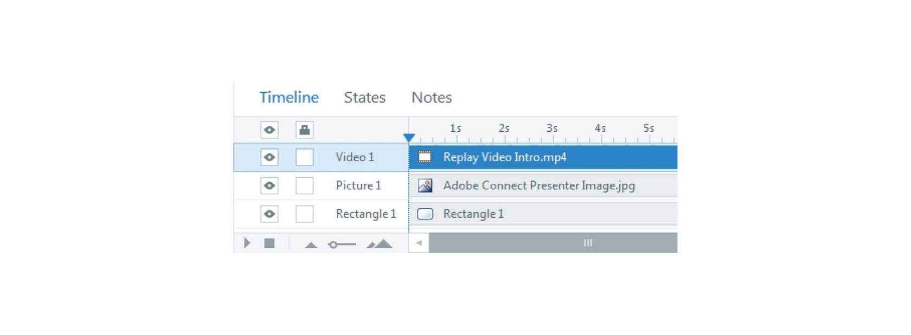Select the Picture 1 row label
The height and width of the screenshot is (335, 911).
[x=358, y=185]
